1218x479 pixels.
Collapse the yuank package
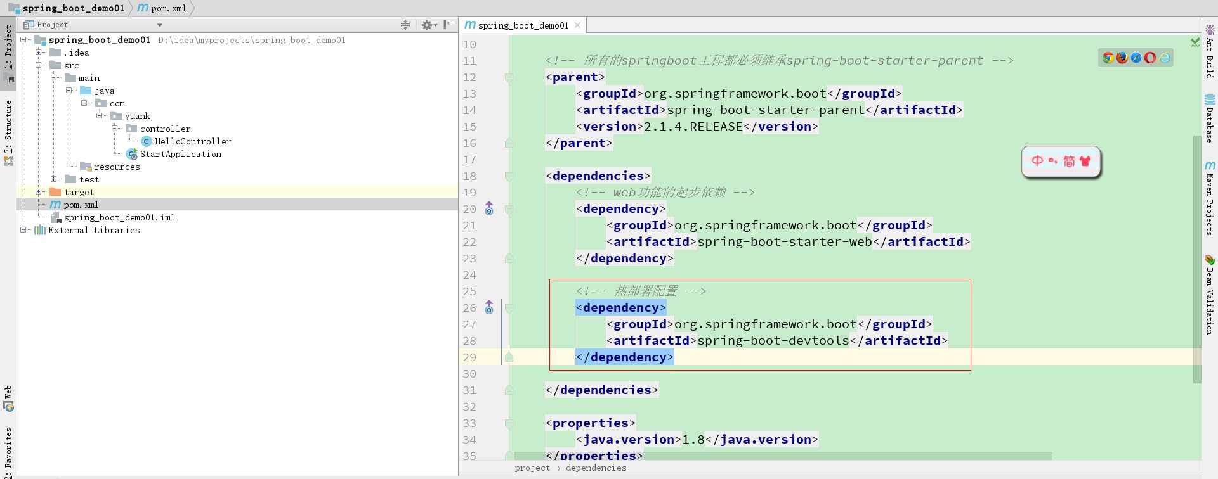[100, 116]
